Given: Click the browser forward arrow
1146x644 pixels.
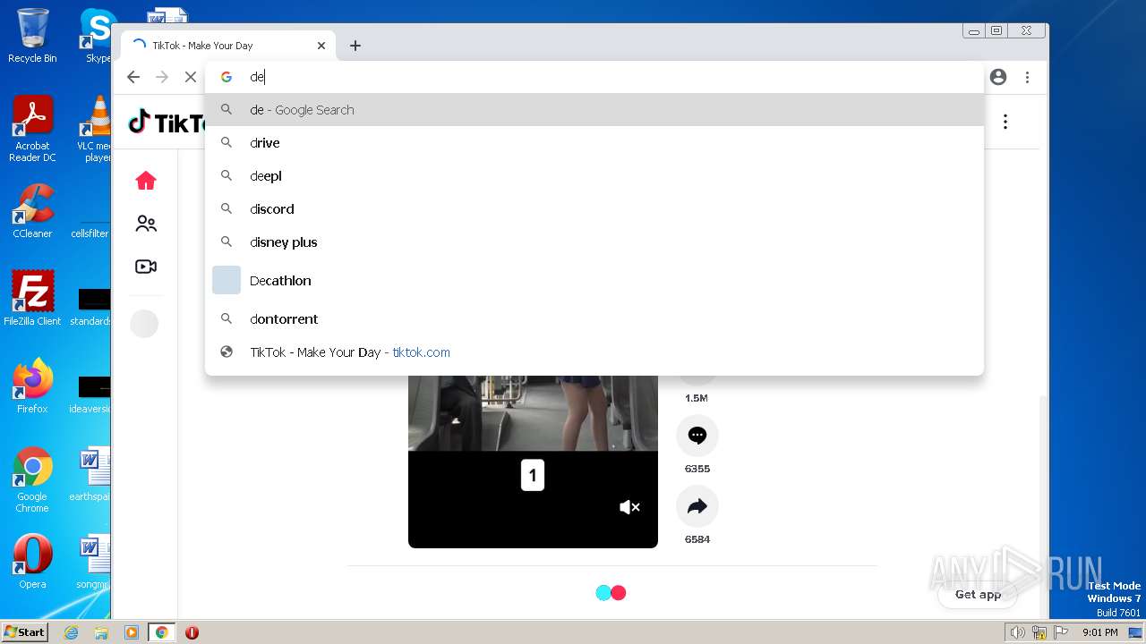Looking at the screenshot, I should (162, 77).
